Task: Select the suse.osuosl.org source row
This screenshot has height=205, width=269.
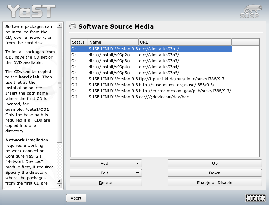Action: [151, 85]
